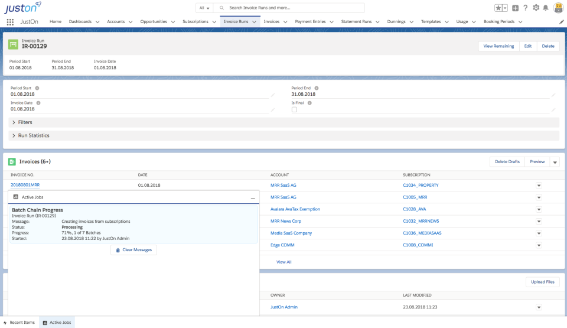This screenshot has width=567, height=328.
Task: Click the Global Actions plus icon
Action: tap(515, 8)
